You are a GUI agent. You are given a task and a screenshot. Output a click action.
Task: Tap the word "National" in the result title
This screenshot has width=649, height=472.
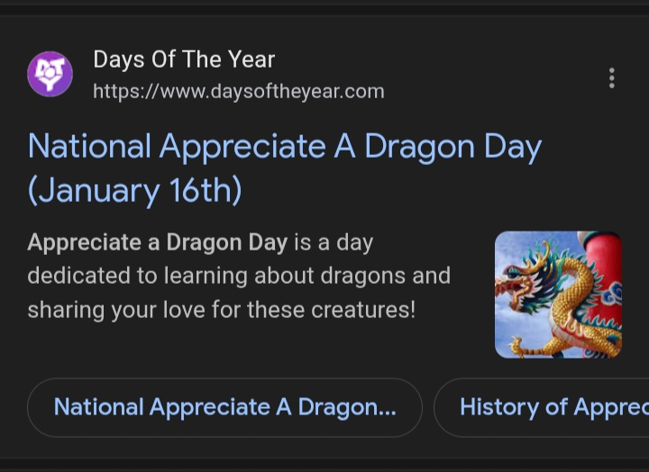click(x=87, y=147)
